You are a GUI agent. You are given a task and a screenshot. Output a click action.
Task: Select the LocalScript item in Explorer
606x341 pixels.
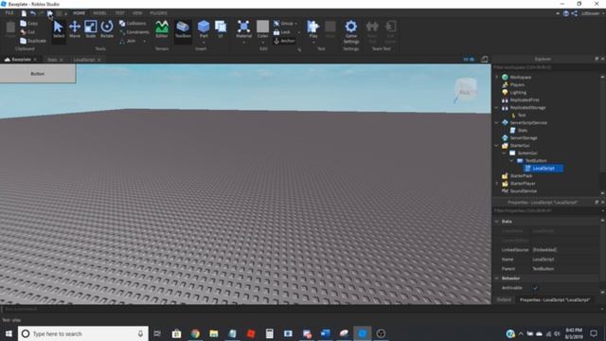pos(544,169)
